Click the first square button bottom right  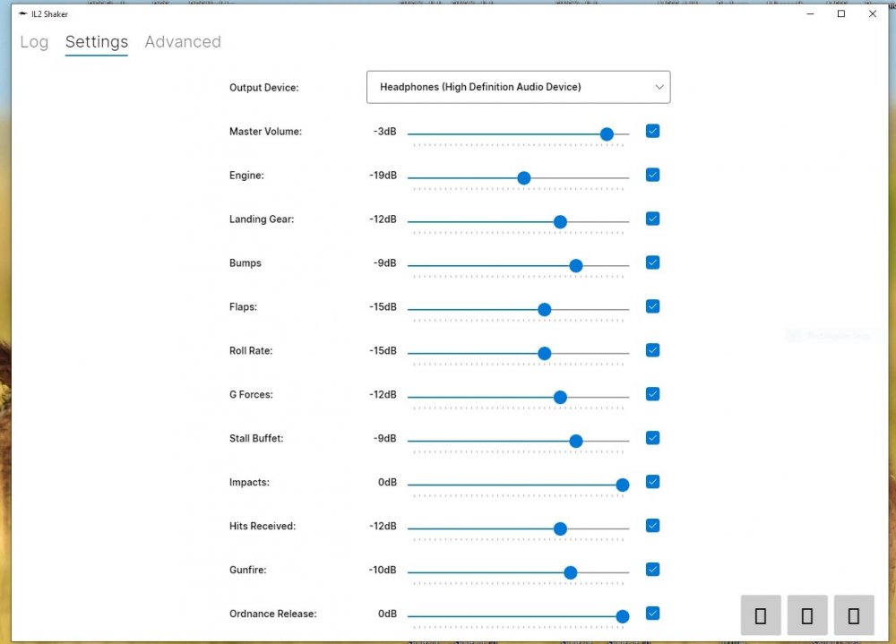point(761,615)
